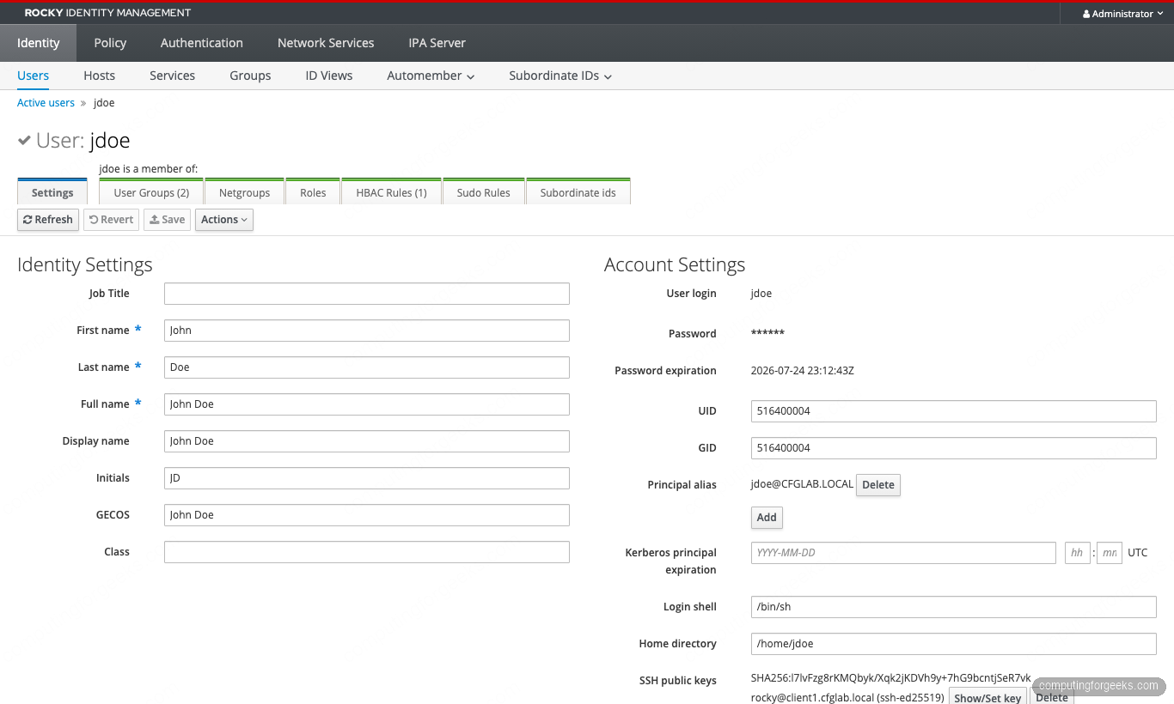Open the Actions dropdown
1174x704 pixels.
pos(223,220)
